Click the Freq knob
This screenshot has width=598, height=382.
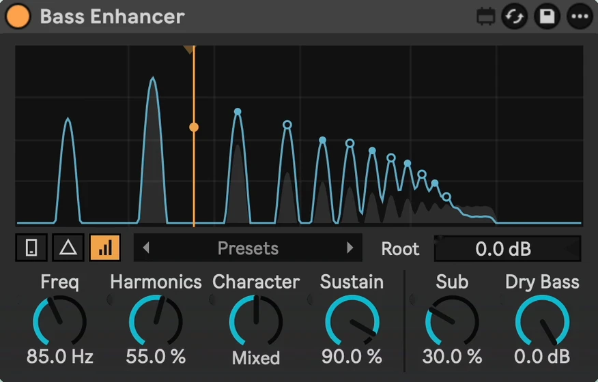pos(60,322)
